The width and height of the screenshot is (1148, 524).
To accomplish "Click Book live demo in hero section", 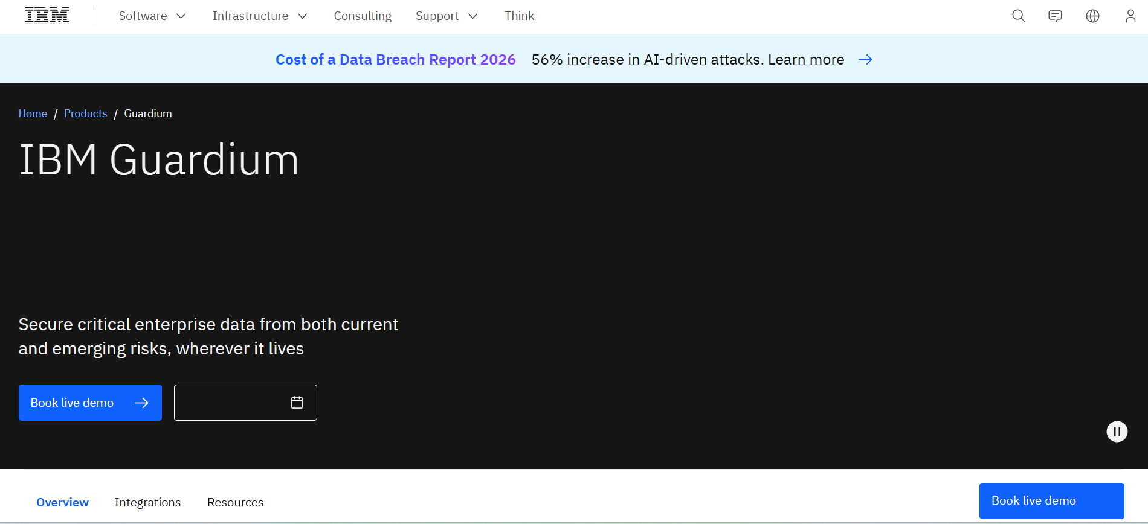I will pos(90,403).
